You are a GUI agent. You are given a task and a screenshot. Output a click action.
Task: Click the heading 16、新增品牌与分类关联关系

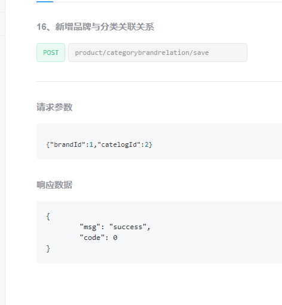click(x=96, y=27)
